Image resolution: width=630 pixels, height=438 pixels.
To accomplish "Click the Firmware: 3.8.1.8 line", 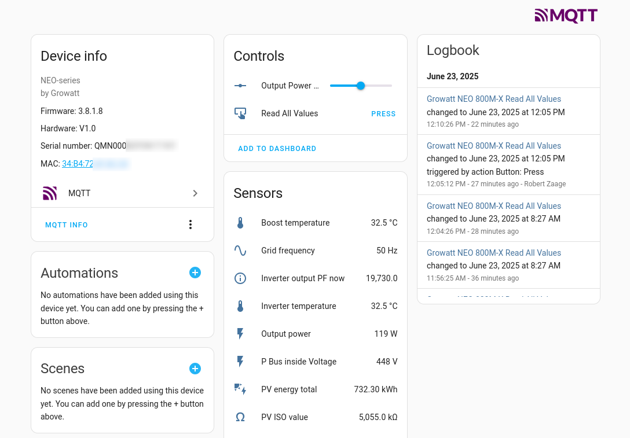I will (x=72, y=111).
